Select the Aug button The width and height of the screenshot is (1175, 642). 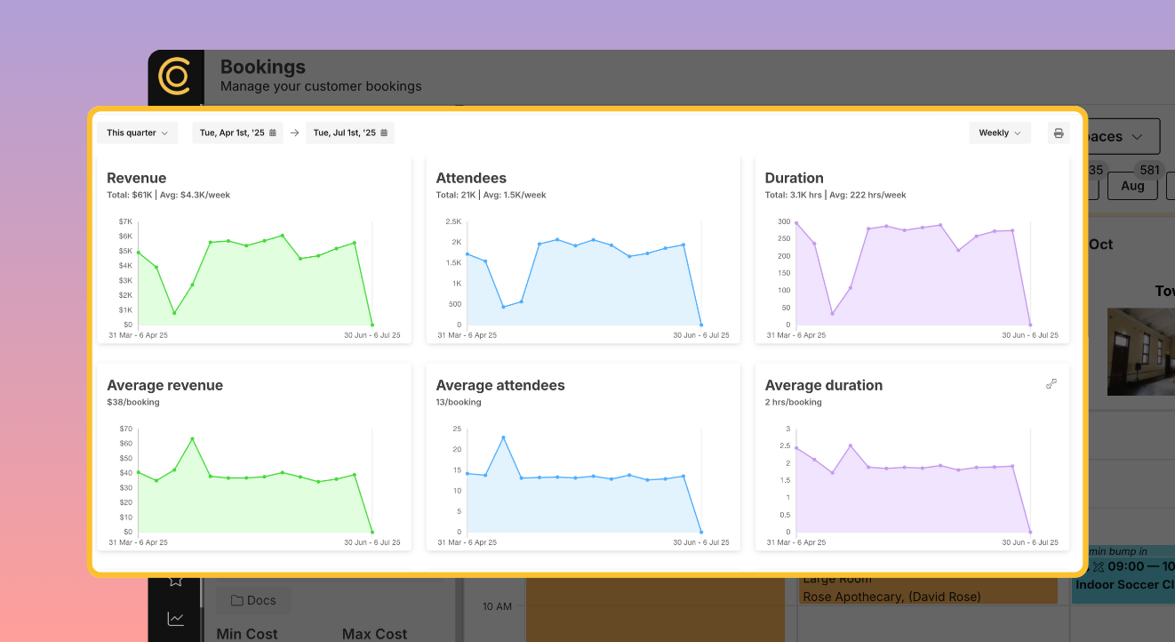click(1132, 186)
